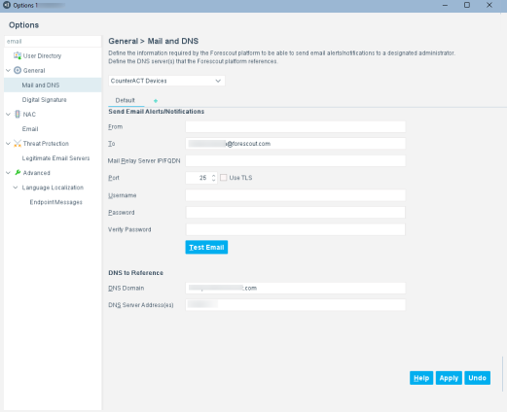
Task: Click the DNS Domain field
Action: click(x=295, y=288)
